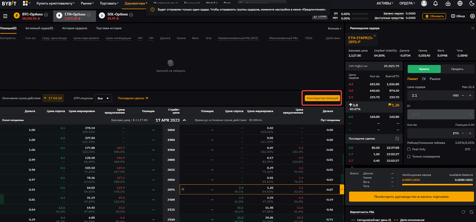The height and width of the screenshot is (222, 476).
Task: Switch order side to Продать
Action: 457,69
